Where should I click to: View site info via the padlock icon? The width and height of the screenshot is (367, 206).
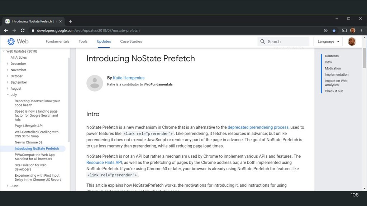click(x=33, y=31)
